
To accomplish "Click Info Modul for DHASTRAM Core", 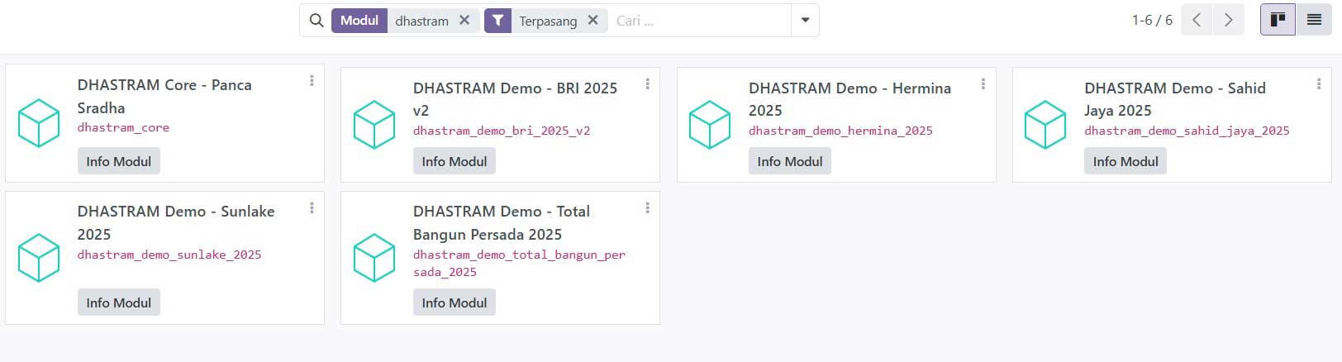I will pos(118,161).
